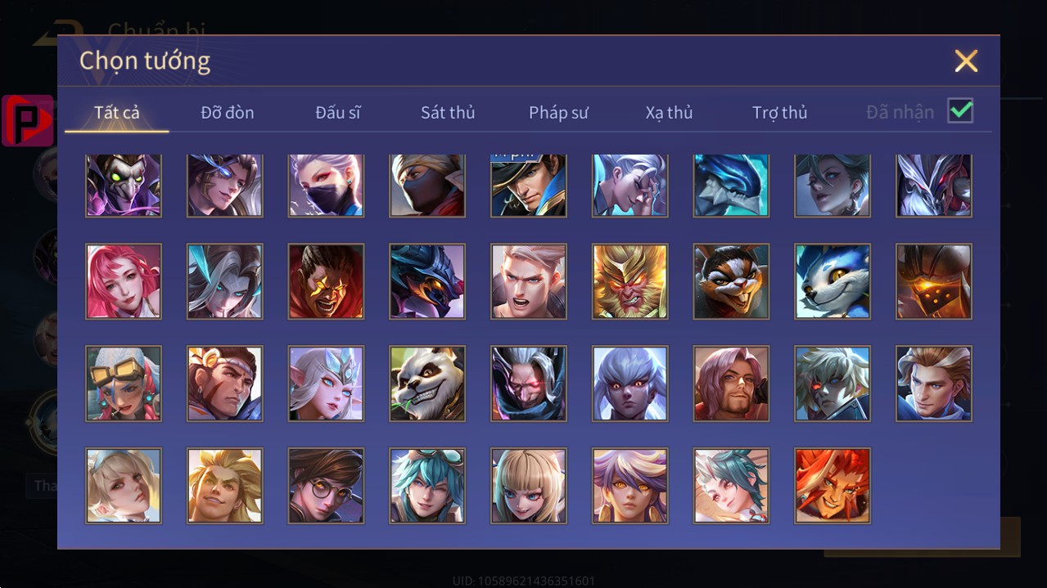This screenshot has width=1047, height=588.
Task: Show the Pháp sư hero category
Action: click(x=558, y=113)
